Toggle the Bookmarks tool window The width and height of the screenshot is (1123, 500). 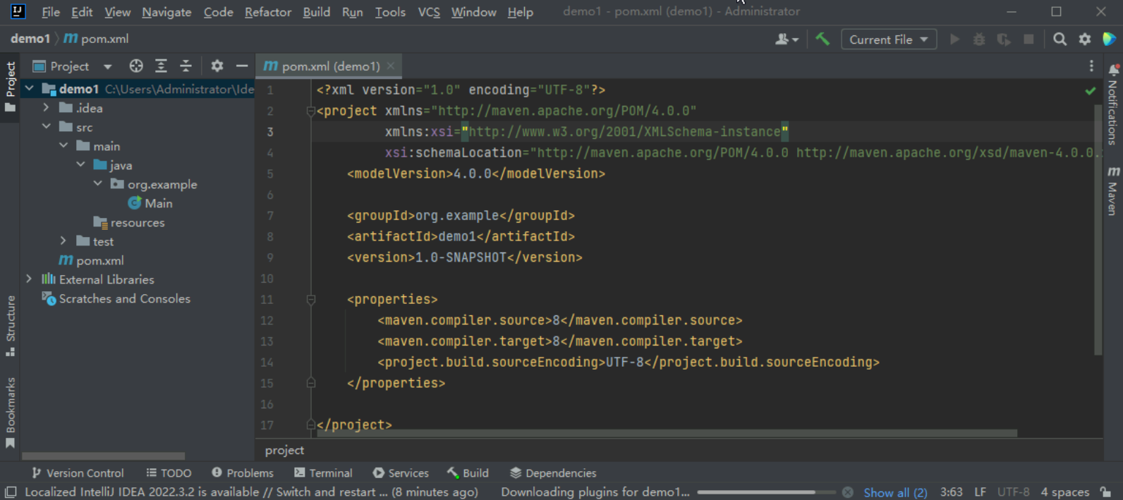(x=10, y=413)
